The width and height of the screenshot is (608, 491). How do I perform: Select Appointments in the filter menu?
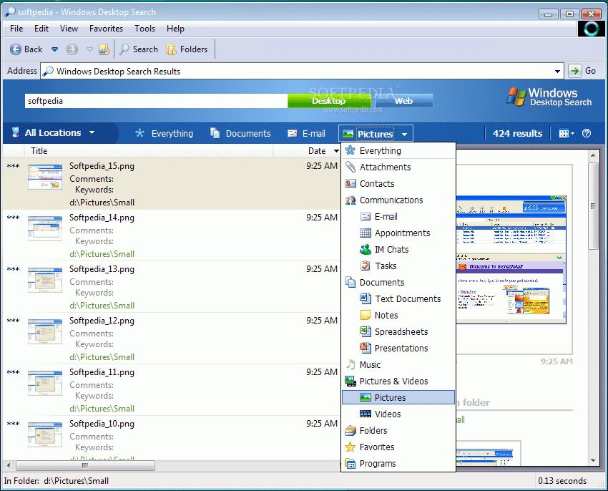pos(398,233)
